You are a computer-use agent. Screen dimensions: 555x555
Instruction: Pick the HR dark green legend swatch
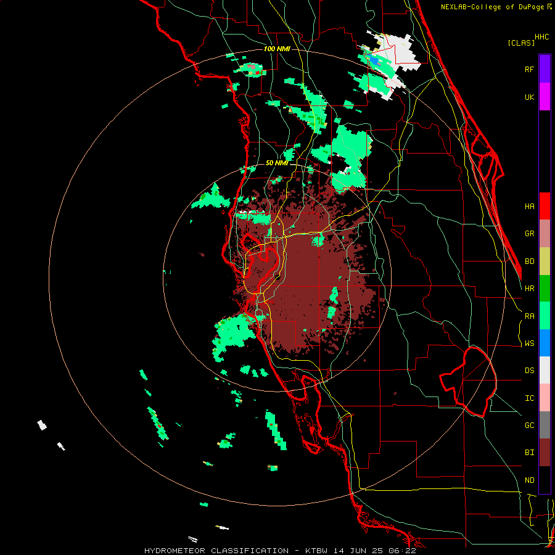click(545, 289)
